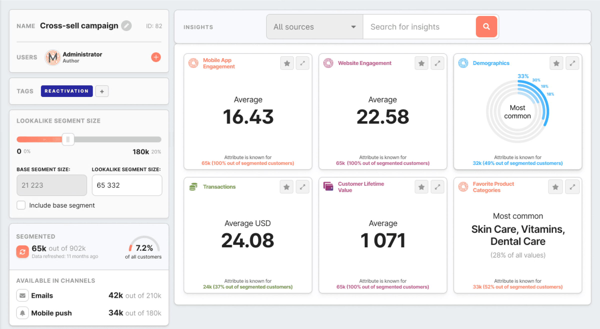Enable the Include base segment checkbox

tap(21, 205)
